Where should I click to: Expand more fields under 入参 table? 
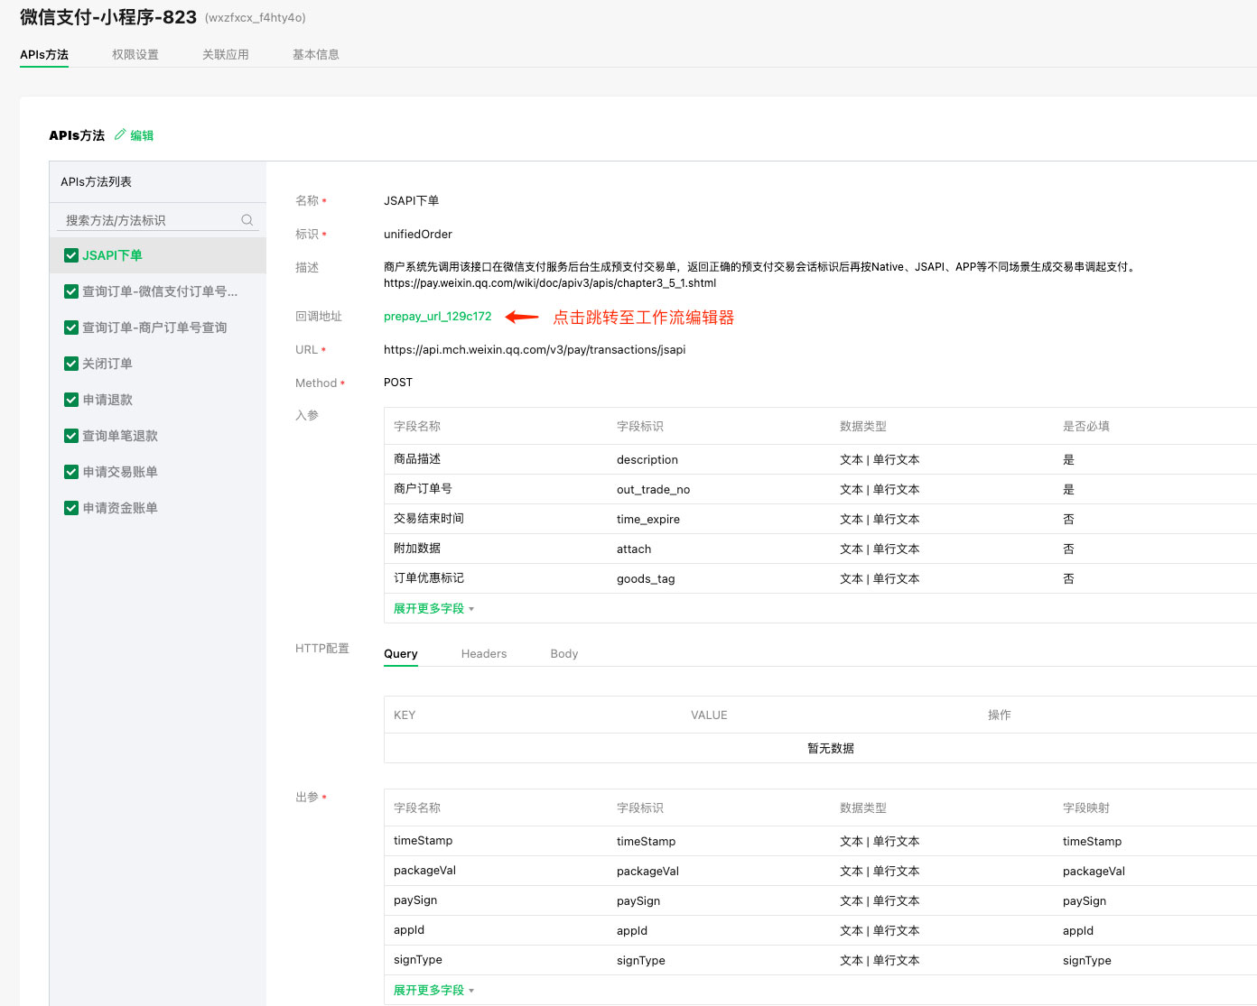pos(433,609)
